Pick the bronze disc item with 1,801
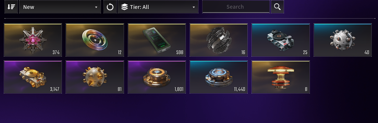The width and height of the screenshot is (378, 123). [157, 77]
